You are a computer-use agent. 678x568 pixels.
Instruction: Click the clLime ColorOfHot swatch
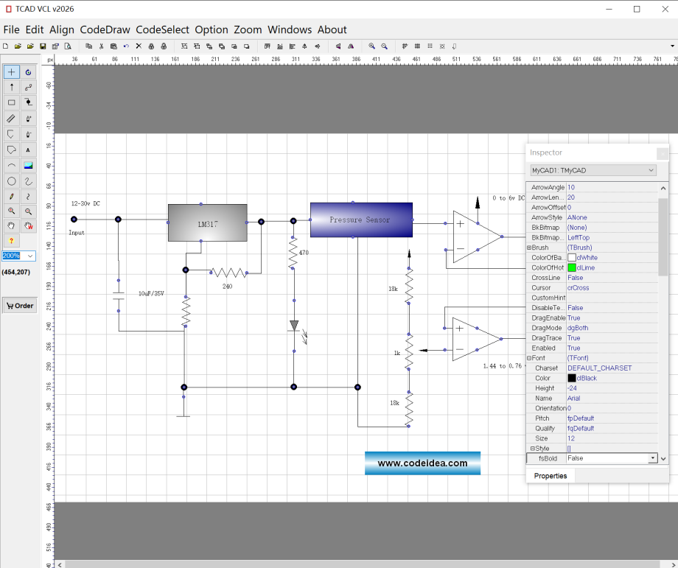pos(572,268)
